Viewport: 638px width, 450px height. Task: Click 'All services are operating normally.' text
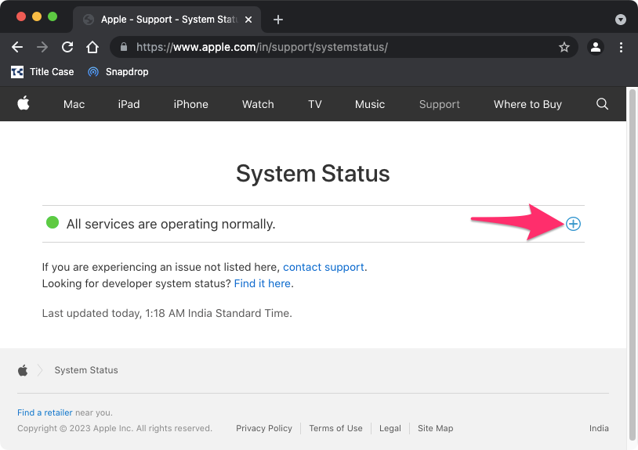point(171,224)
